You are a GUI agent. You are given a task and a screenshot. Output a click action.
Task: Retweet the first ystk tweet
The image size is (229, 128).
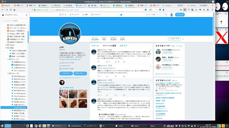pyautogui.click(x=107, y=62)
